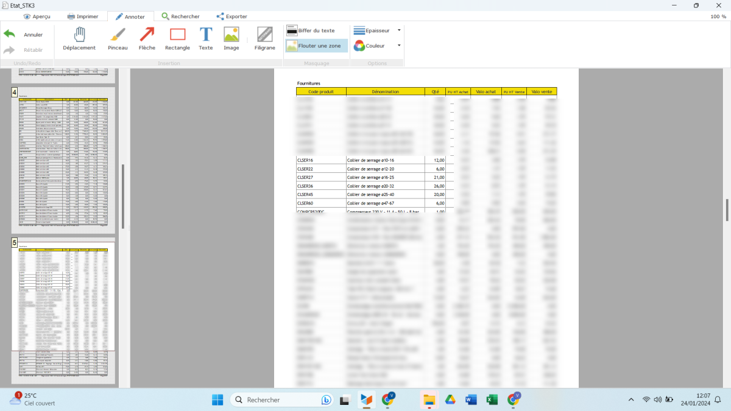The height and width of the screenshot is (411, 731).
Task: Switch to the Aperçu tab
Action: 37,16
